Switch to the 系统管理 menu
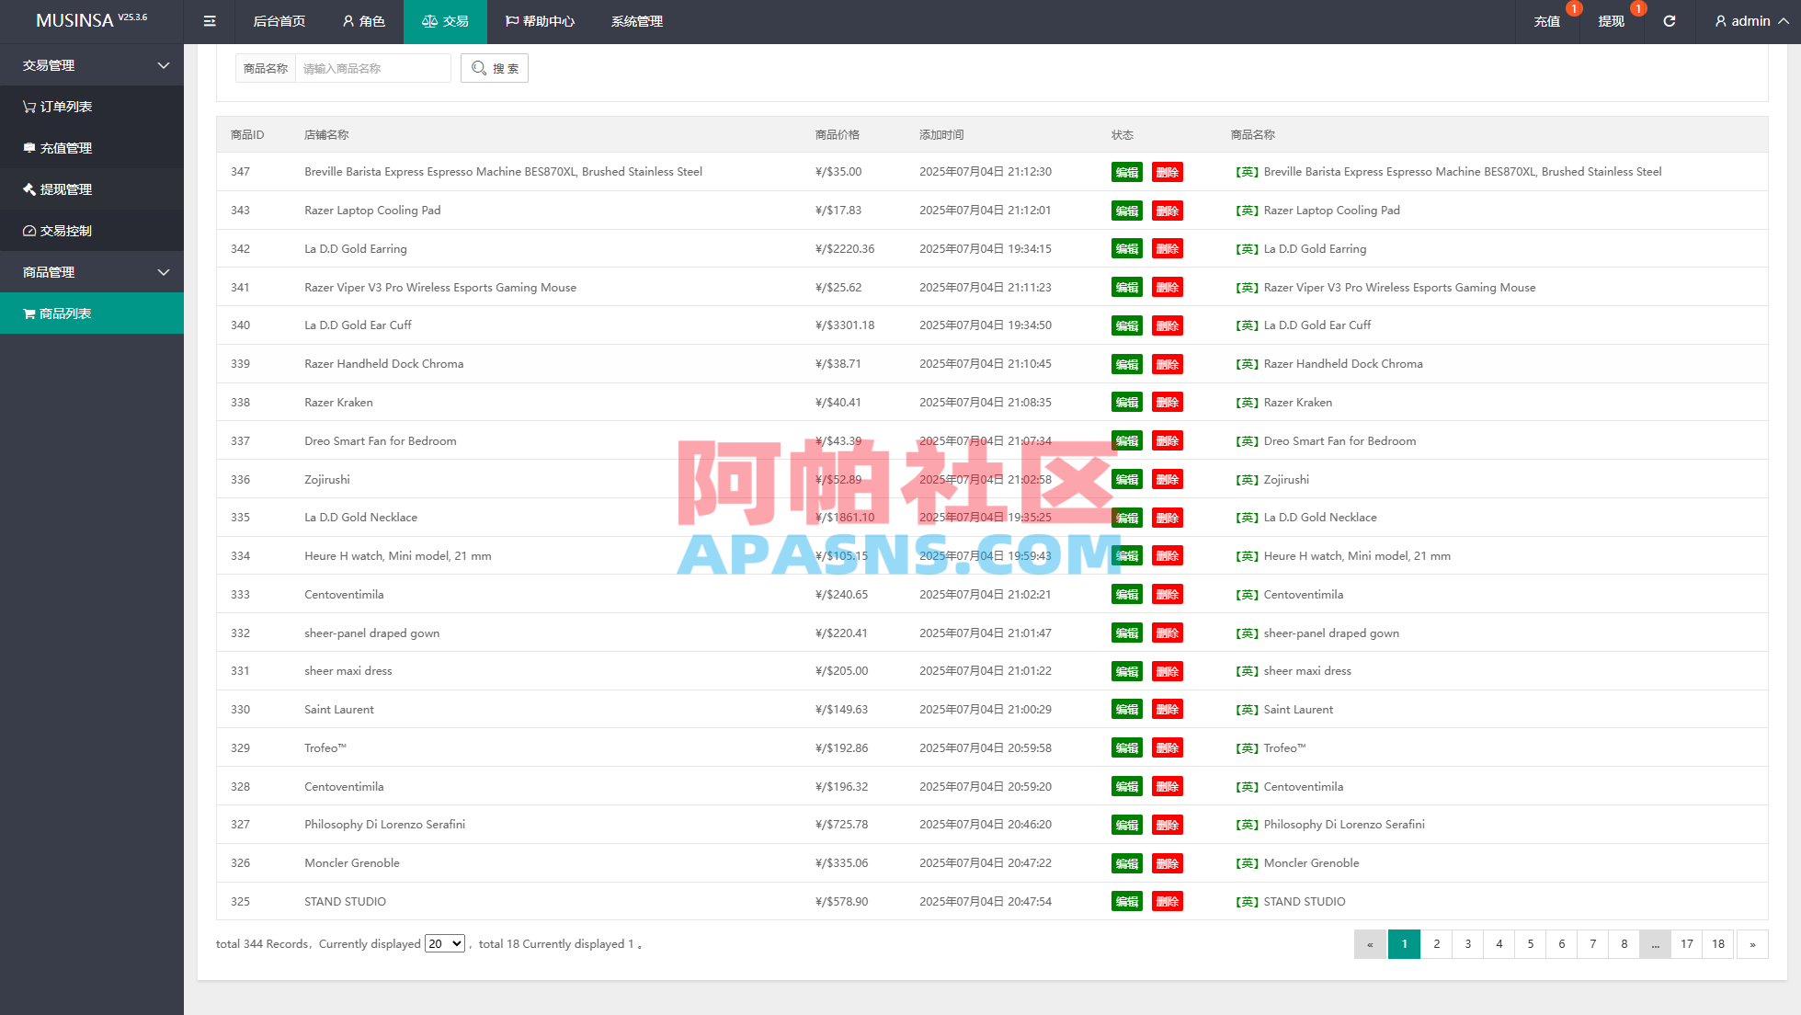The image size is (1801, 1015). pyautogui.click(x=636, y=21)
